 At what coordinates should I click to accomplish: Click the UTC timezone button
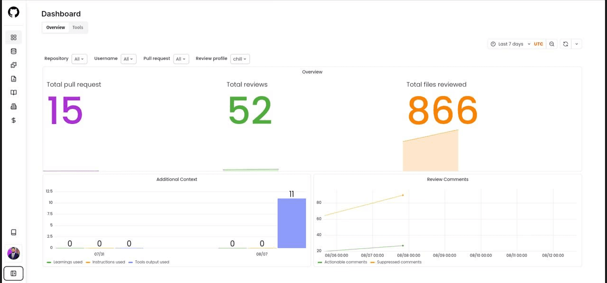point(538,44)
